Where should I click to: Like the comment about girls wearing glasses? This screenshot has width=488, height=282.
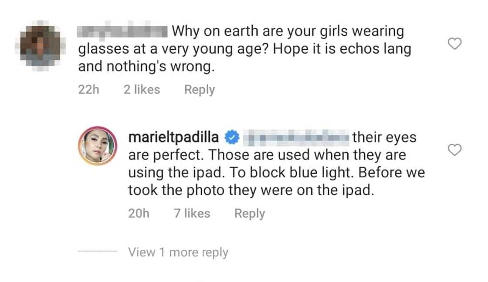(455, 44)
